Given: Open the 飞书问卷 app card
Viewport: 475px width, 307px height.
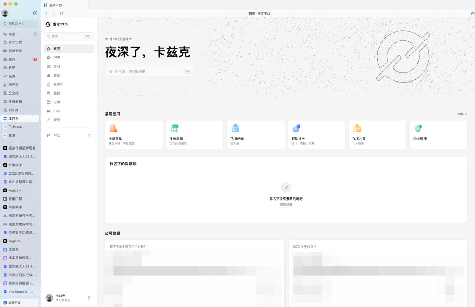Looking at the screenshot, I should [256, 135].
